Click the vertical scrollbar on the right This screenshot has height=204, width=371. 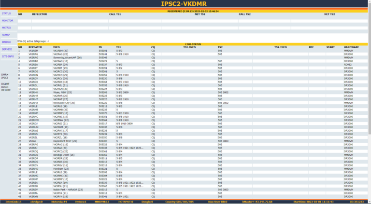[369, 96]
